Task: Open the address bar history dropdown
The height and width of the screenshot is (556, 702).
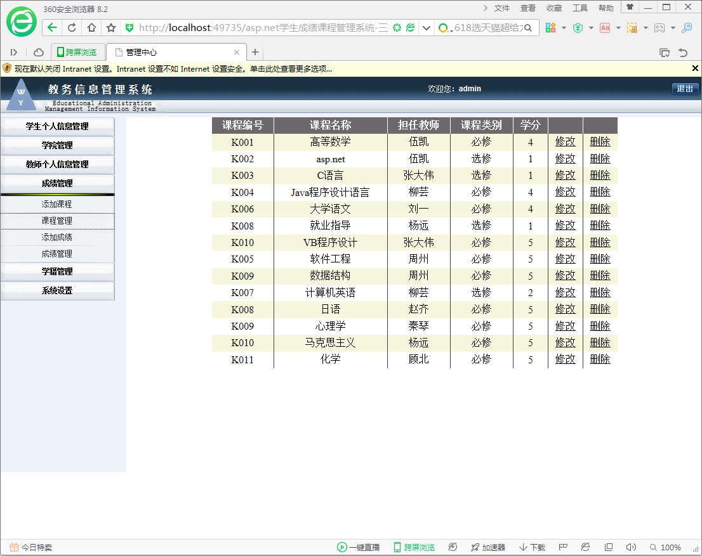Action: tap(427, 28)
